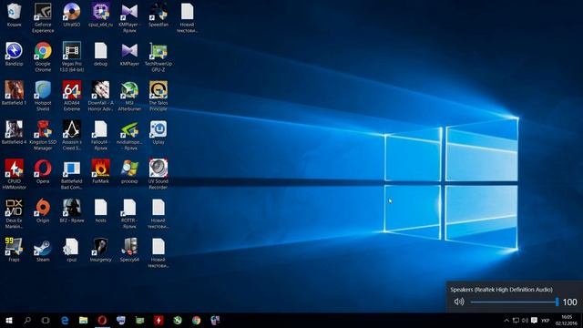583x328 pixels.
Task: Click the speaker volume slider track
Action: tap(514, 302)
